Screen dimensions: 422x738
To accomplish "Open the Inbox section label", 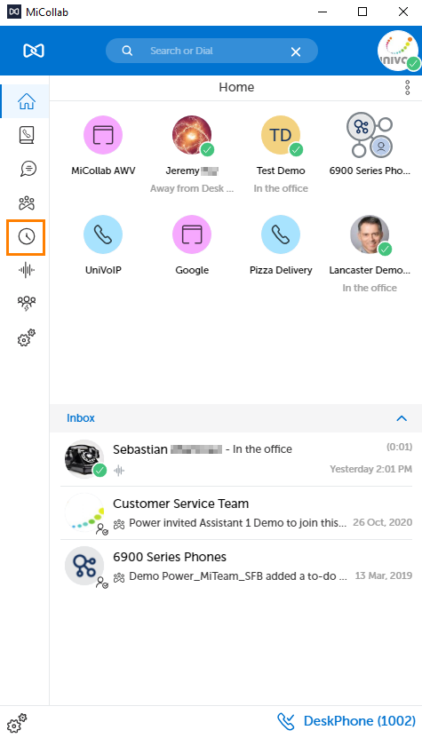I will (81, 418).
